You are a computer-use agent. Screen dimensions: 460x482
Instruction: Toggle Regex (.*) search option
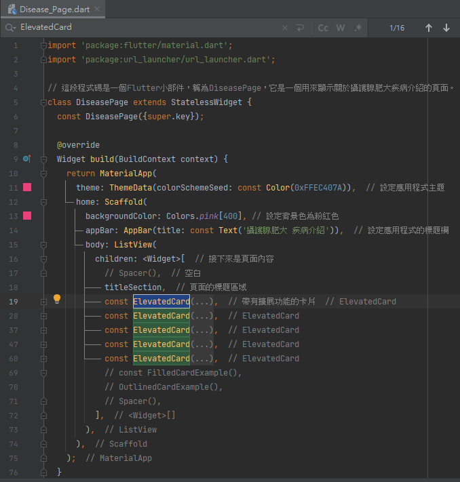tap(358, 28)
